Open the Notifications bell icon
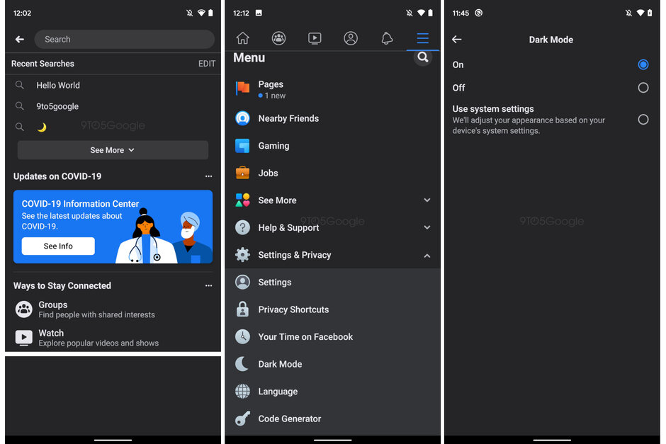 point(387,38)
